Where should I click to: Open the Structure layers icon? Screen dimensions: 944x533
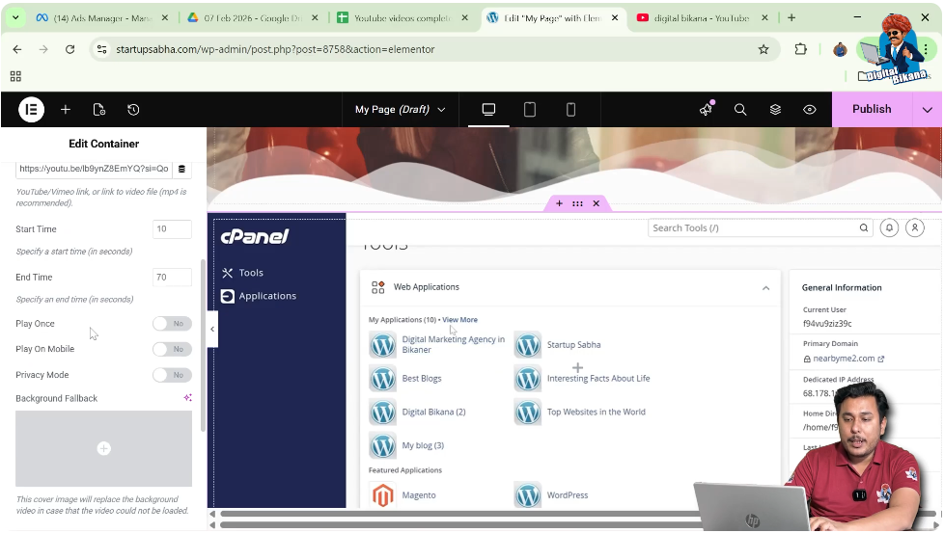pyautogui.click(x=775, y=110)
